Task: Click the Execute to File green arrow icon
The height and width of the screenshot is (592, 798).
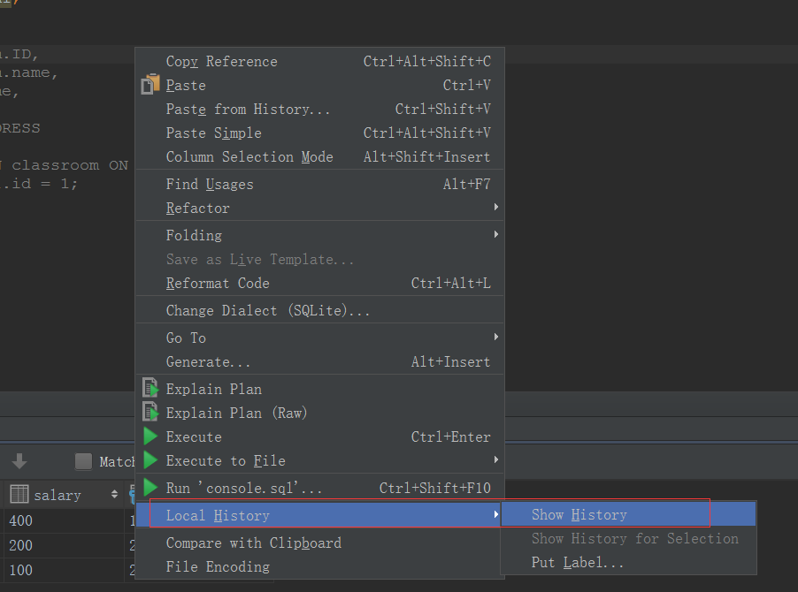Action: 150,459
